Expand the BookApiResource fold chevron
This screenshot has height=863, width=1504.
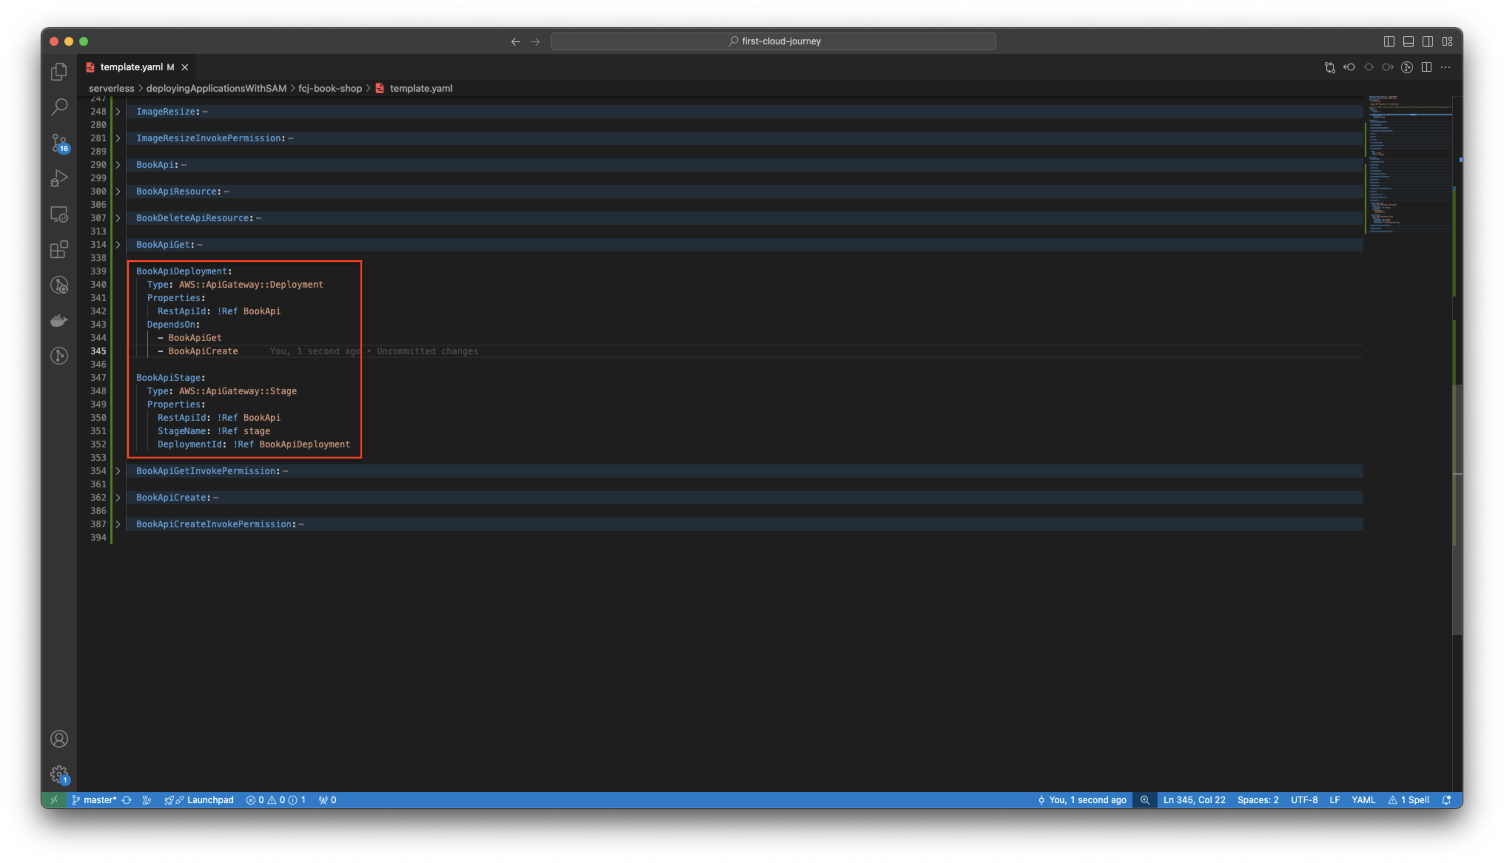[118, 192]
